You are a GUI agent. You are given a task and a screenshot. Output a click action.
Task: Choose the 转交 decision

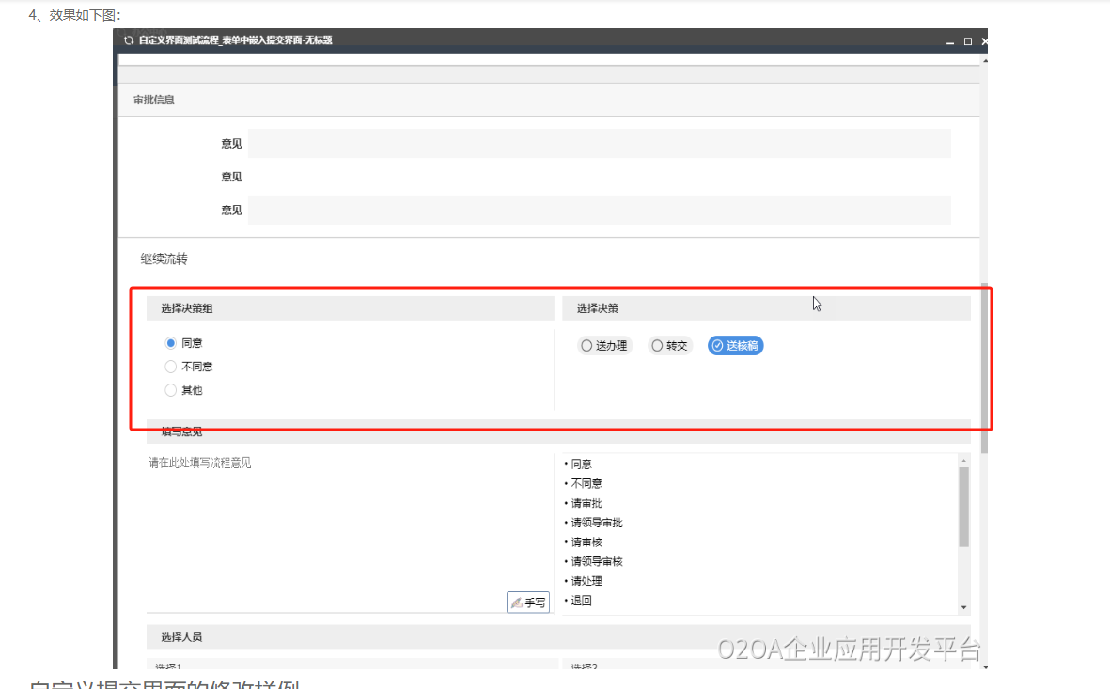pyautogui.click(x=669, y=346)
